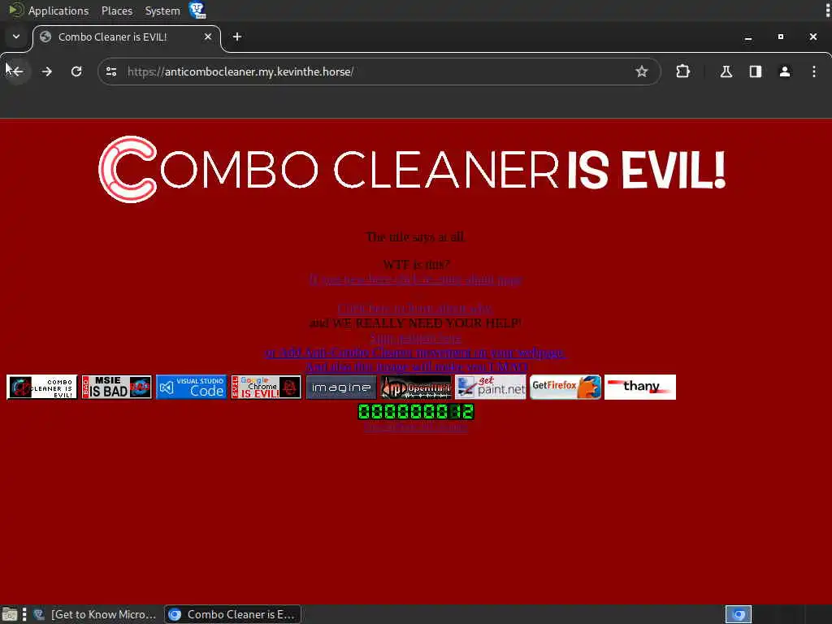
Task: Click the imagine badge
Action: pyautogui.click(x=341, y=387)
